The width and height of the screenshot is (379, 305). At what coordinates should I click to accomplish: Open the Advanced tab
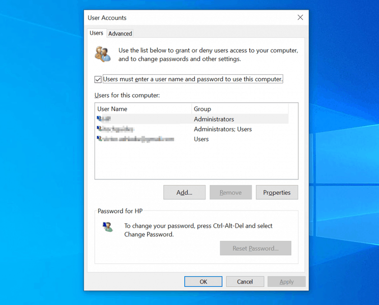[x=120, y=34]
